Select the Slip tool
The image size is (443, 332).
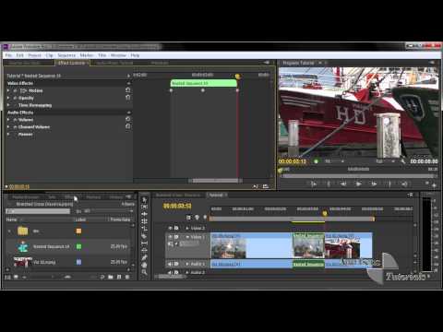tap(144, 243)
